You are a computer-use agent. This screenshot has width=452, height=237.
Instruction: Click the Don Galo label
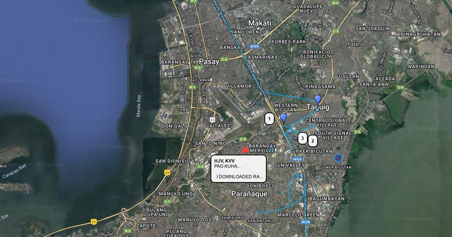click(175, 126)
